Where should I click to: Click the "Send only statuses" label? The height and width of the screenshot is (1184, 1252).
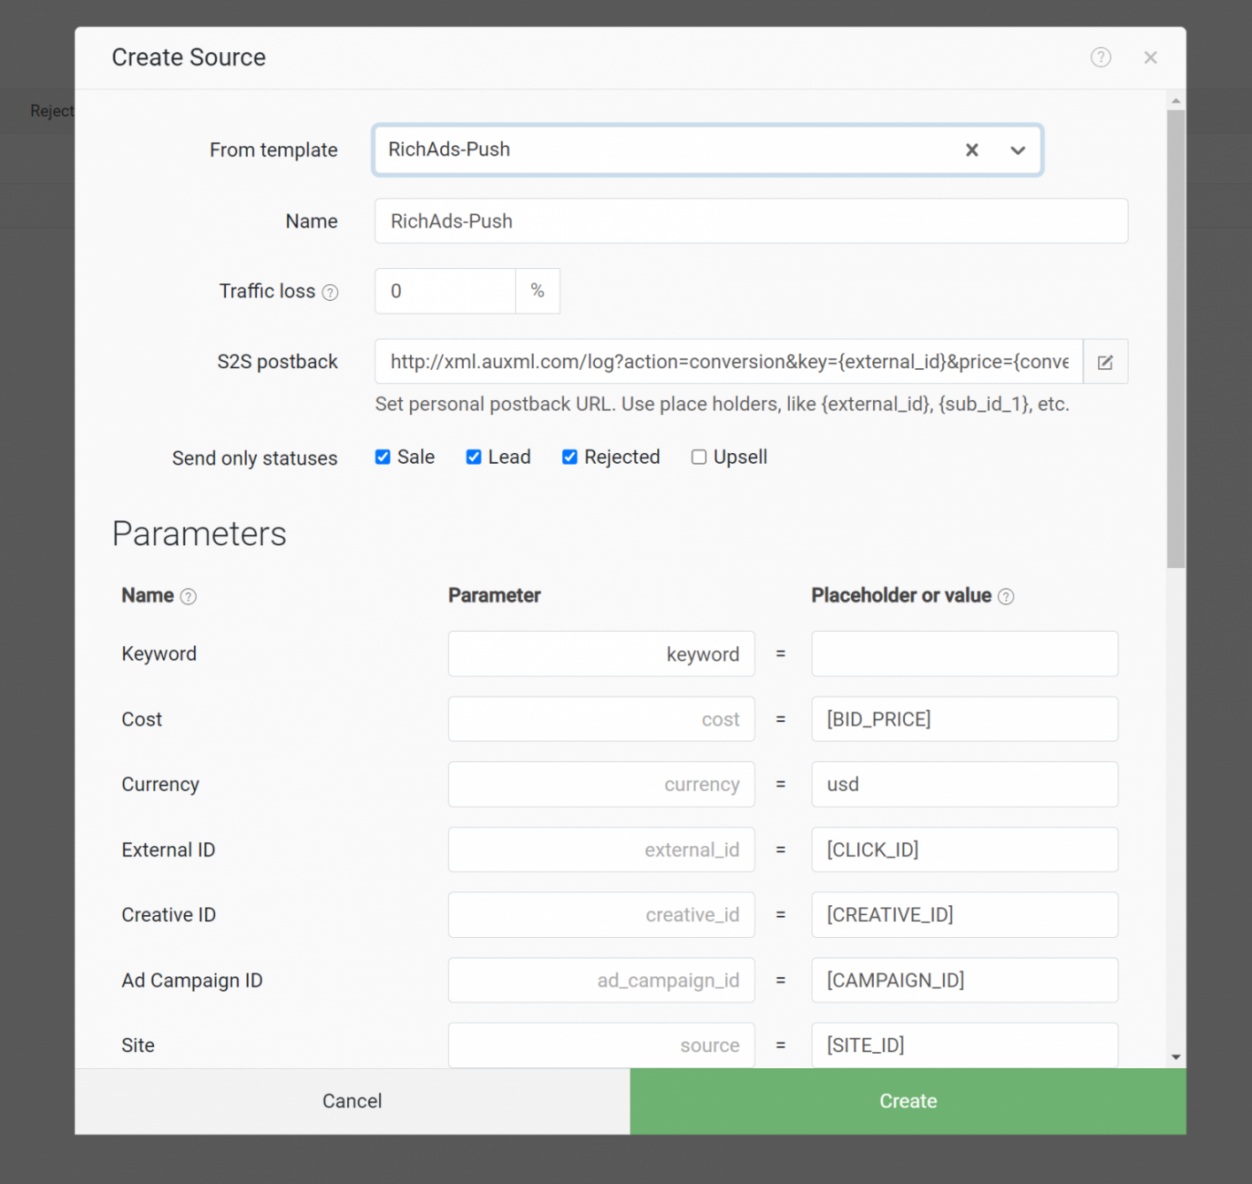(x=255, y=458)
